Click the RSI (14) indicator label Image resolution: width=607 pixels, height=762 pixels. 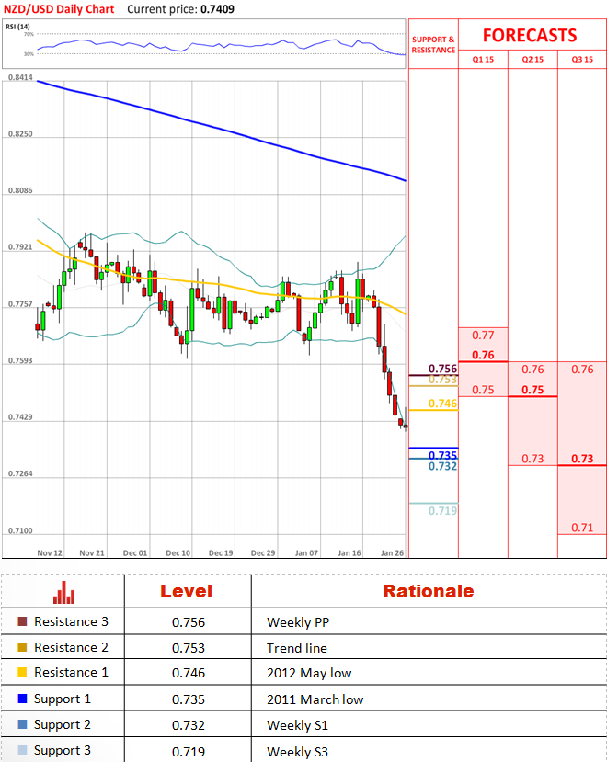[x=17, y=27]
